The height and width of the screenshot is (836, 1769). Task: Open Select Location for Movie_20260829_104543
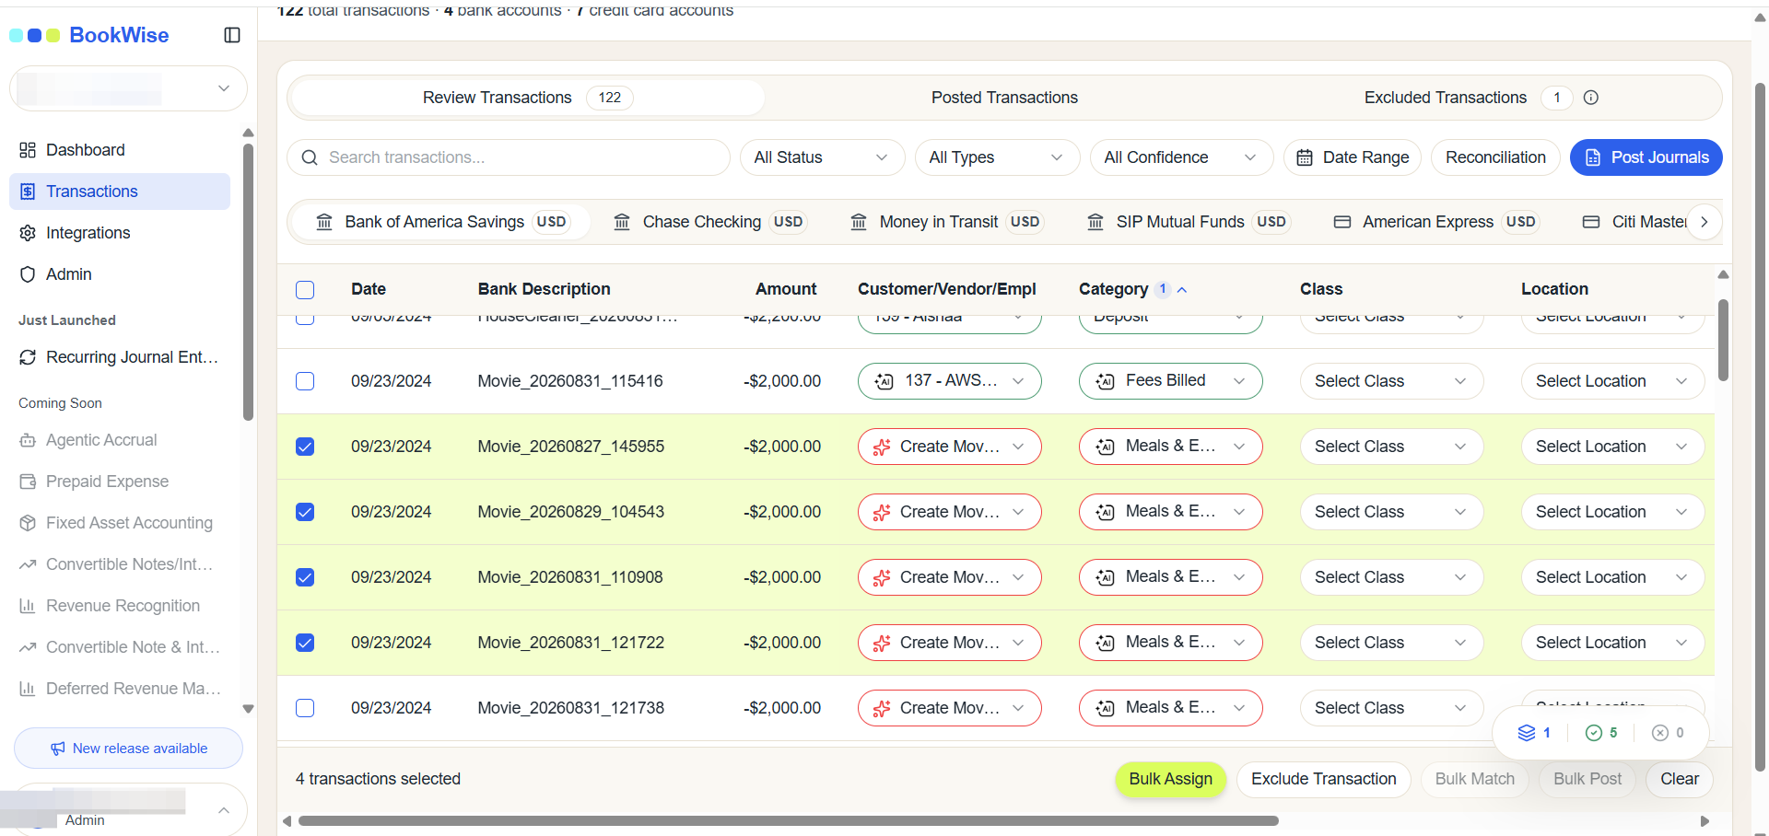coord(1612,512)
